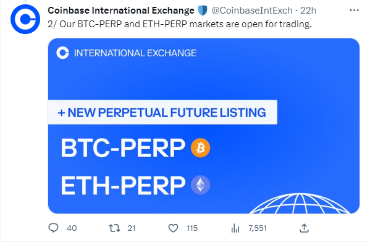Open the New Perpetual Future Listing banner
Viewport: 370px width, 242px height.
click(162, 112)
